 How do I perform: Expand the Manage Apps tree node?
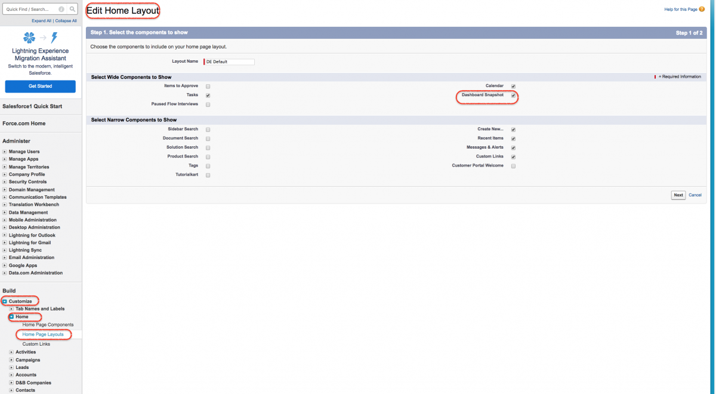point(5,159)
